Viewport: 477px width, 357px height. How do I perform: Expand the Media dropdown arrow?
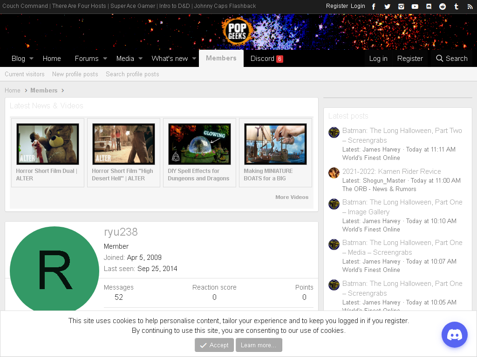click(x=141, y=59)
